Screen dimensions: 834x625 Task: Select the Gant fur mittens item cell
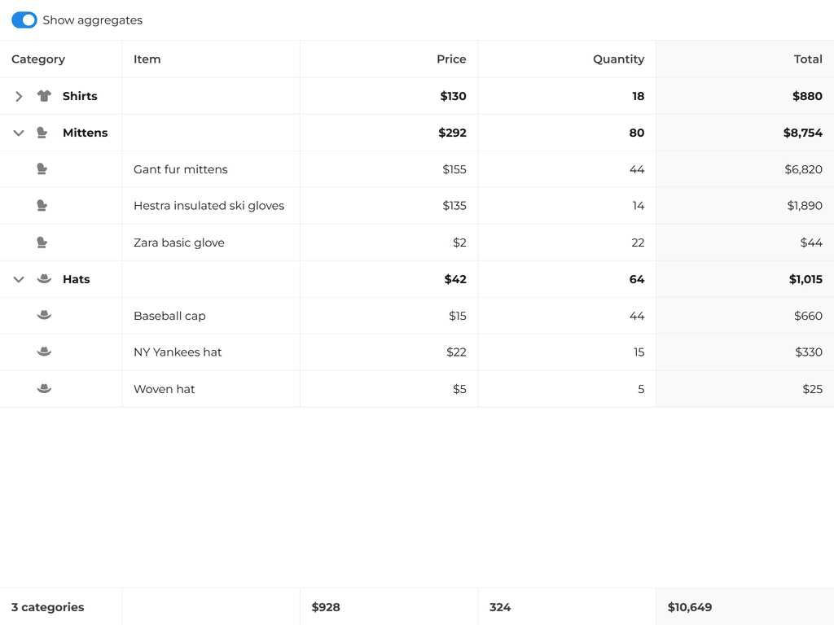(181, 169)
